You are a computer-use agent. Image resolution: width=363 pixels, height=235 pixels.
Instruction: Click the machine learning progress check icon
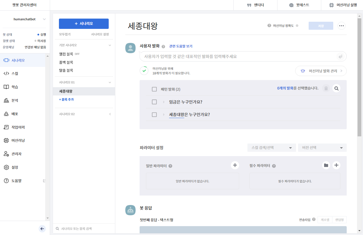tap(144, 71)
